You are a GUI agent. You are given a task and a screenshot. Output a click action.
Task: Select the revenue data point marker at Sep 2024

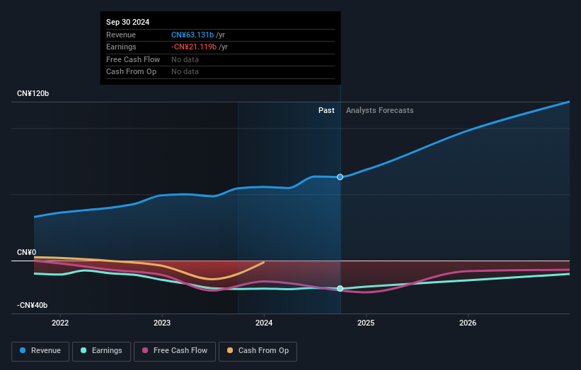[340, 177]
